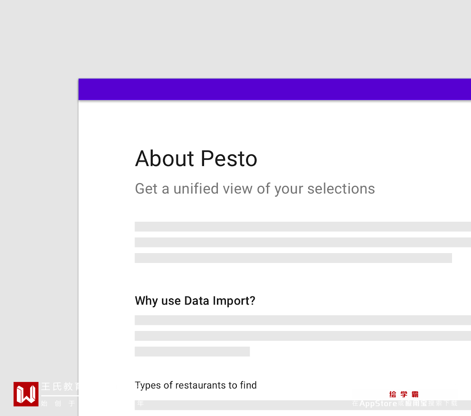Screen dimensions: 471x416
Task: Click the 'Get a unified view' subtitle
Action: (x=255, y=189)
